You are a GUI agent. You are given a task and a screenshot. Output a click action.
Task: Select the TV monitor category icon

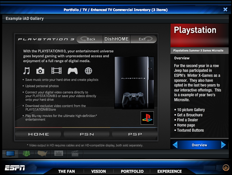pos(10,154)
